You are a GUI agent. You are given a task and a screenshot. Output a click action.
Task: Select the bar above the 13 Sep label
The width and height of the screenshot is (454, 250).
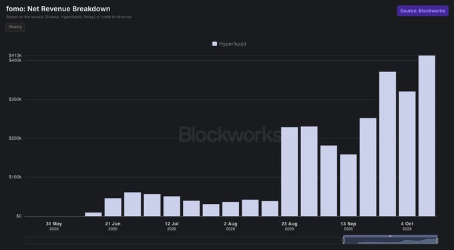coord(349,185)
